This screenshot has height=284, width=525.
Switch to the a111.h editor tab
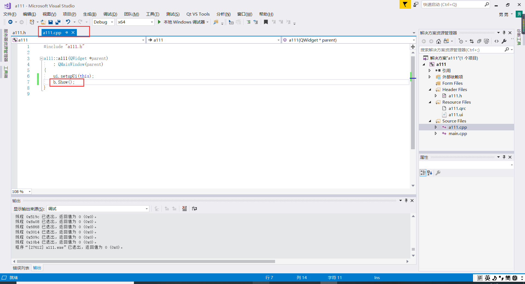coord(19,33)
